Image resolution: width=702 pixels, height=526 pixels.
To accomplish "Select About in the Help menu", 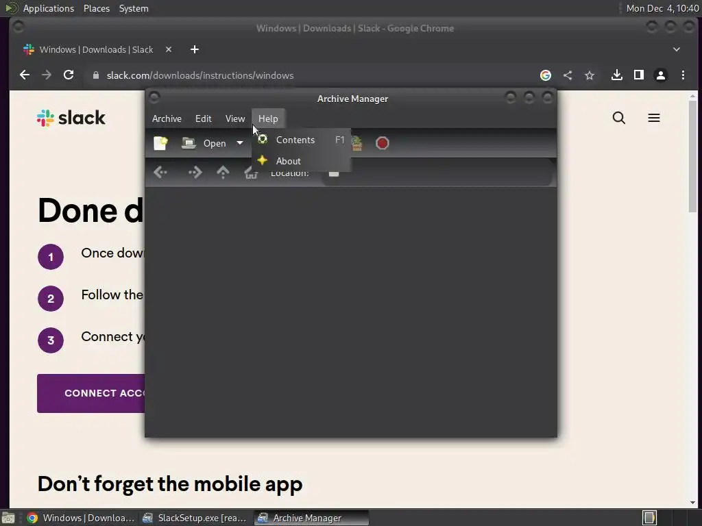I will (x=302, y=161).
